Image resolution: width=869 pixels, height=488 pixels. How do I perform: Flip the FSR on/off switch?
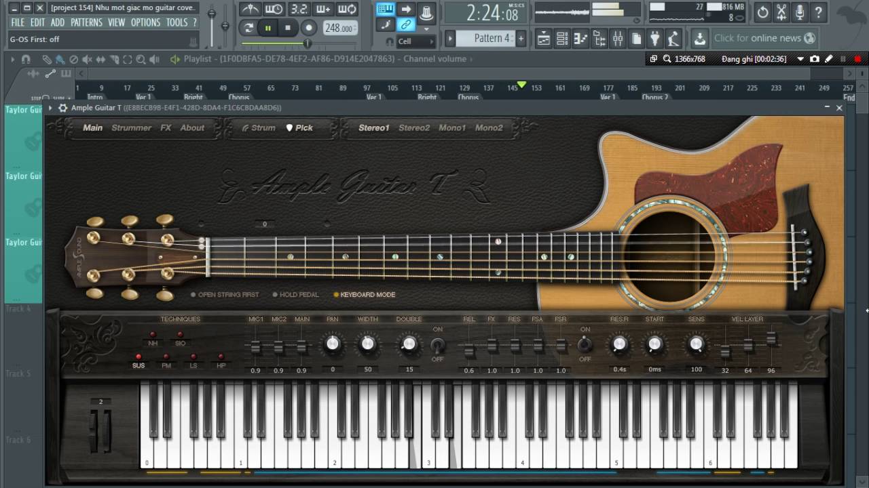point(585,344)
